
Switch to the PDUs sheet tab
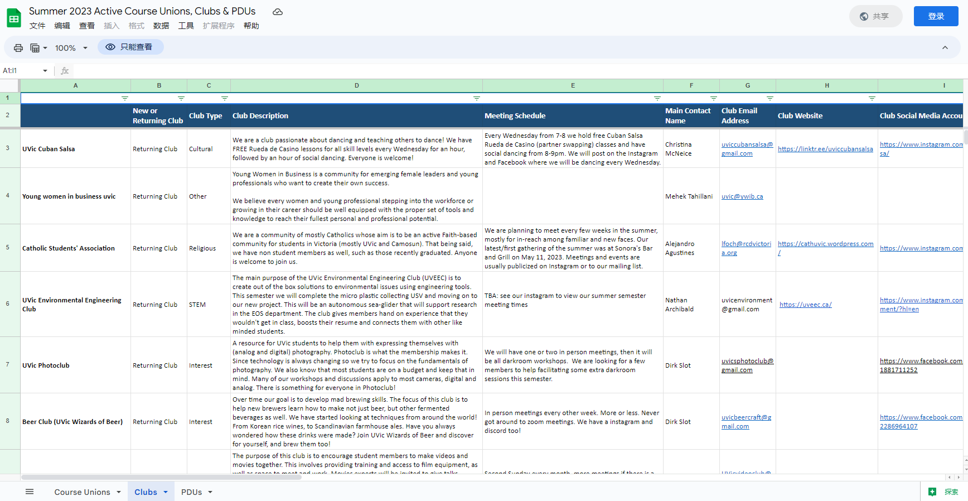click(191, 492)
